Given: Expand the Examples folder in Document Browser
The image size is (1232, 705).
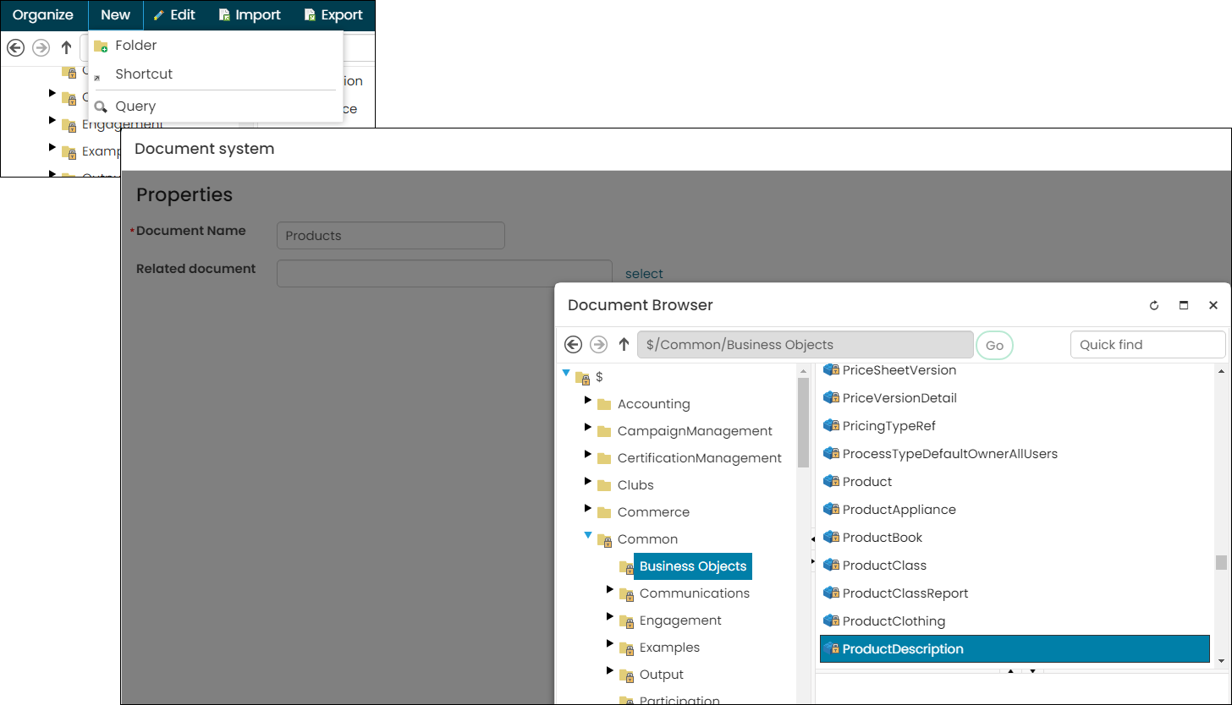Looking at the screenshot, I should (610, 643).
